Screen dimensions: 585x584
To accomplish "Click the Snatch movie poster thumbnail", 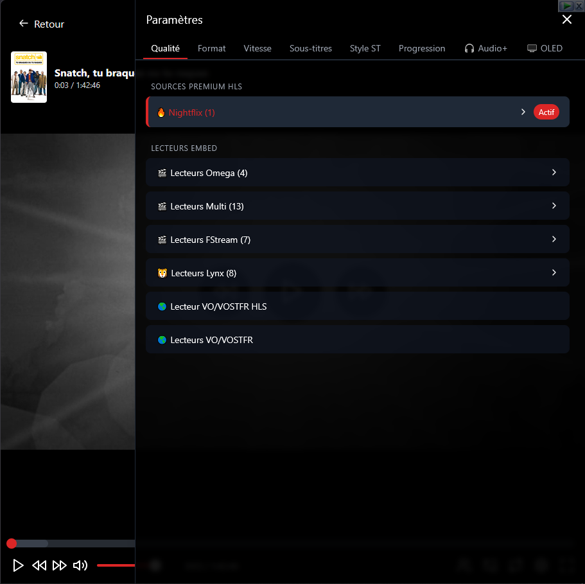I will click(29, 77).
